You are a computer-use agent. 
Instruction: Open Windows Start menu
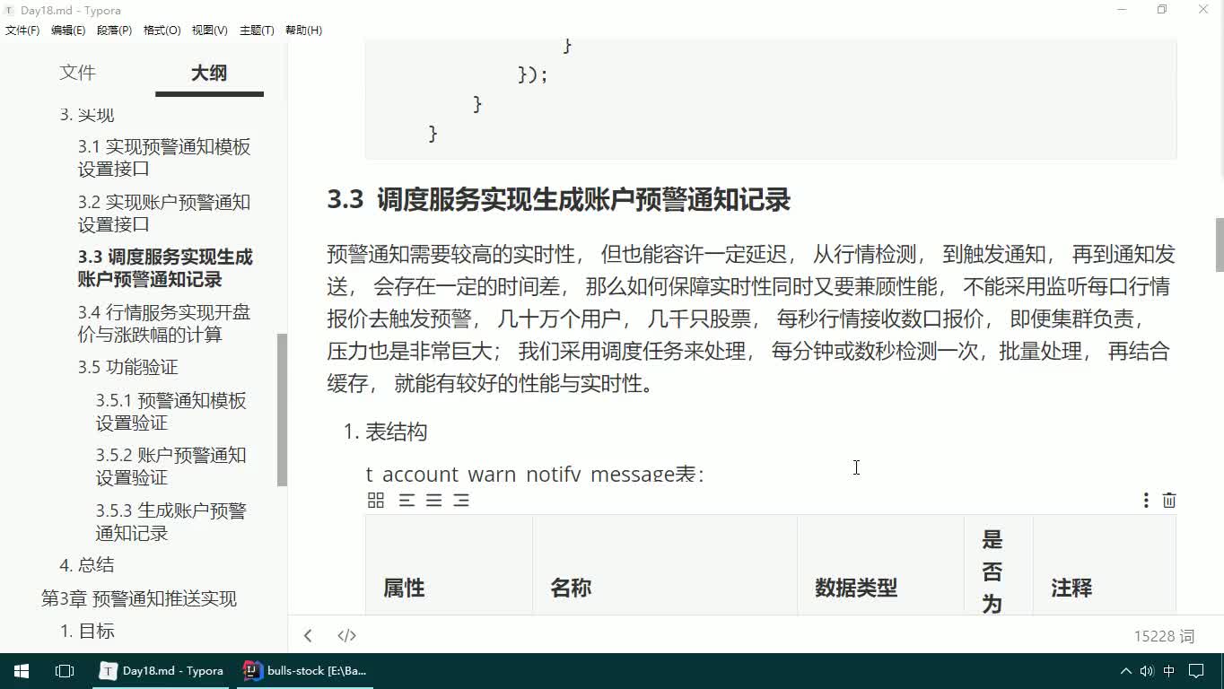coord(22,670)
